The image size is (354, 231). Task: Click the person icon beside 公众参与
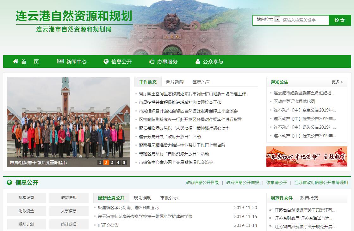point(198,61)
